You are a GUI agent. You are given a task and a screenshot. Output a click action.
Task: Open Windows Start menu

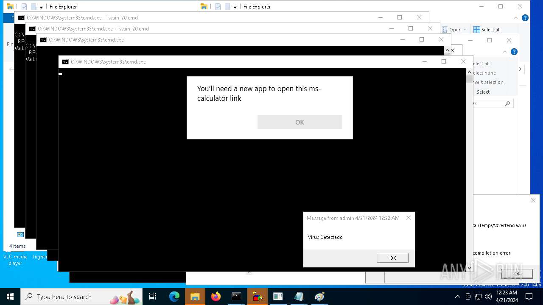(10, 297)
